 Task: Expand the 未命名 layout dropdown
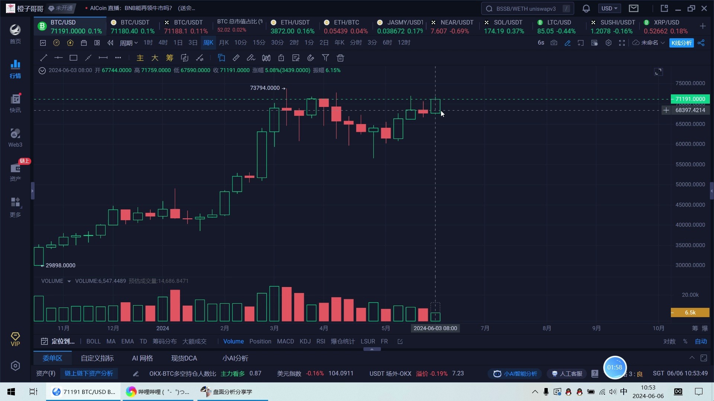pyautogui.click(x=649, y=43)
